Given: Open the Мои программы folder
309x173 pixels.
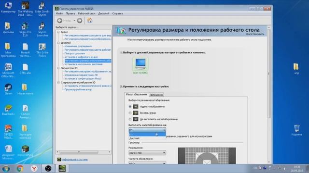Looking at the screenshot, I should point(8,50).
